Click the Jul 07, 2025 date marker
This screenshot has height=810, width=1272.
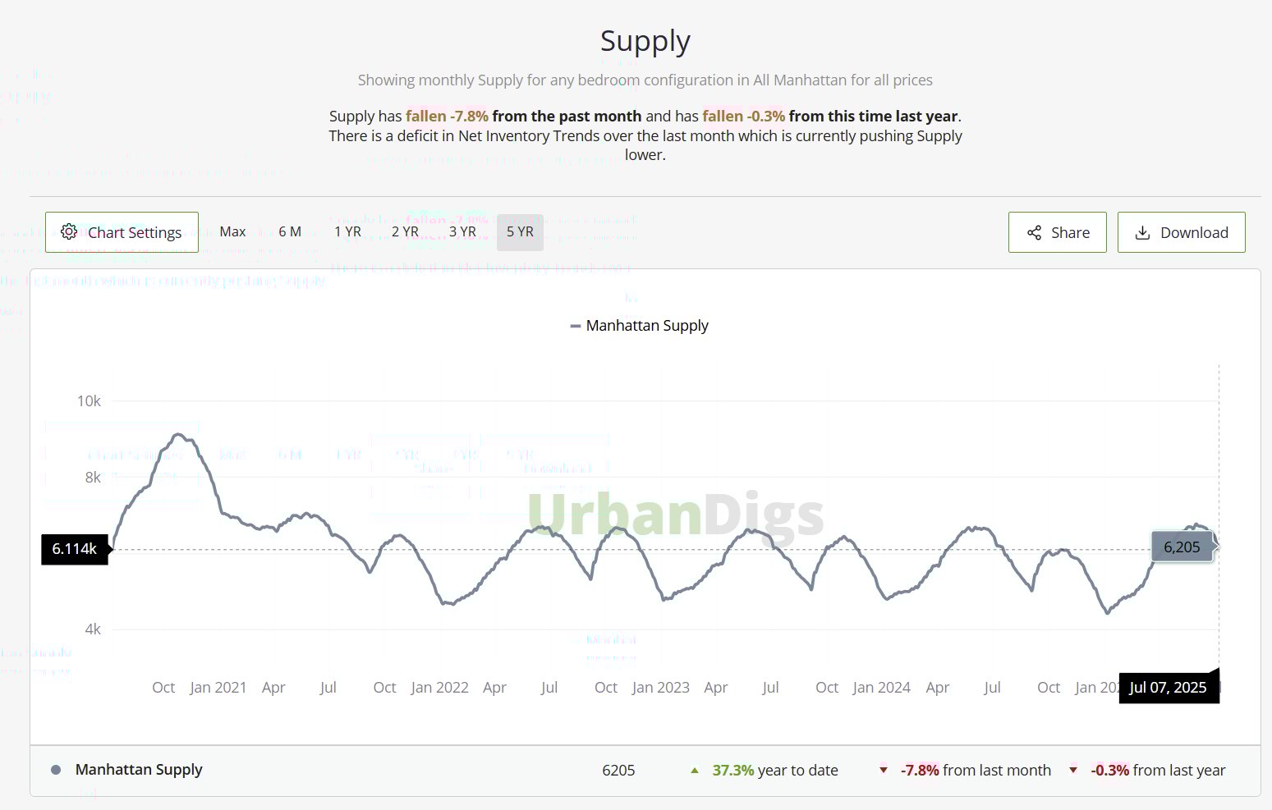(1168, 688)
